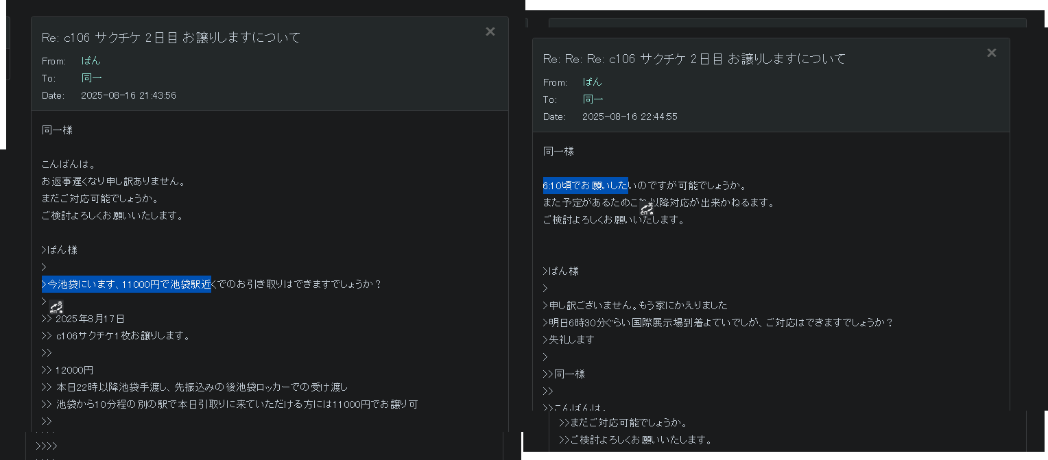Viewport: 1048px width, 460px height.
Task: Click the date value 2025-08-16 22:44:55
Action: [x=630, y=117]
